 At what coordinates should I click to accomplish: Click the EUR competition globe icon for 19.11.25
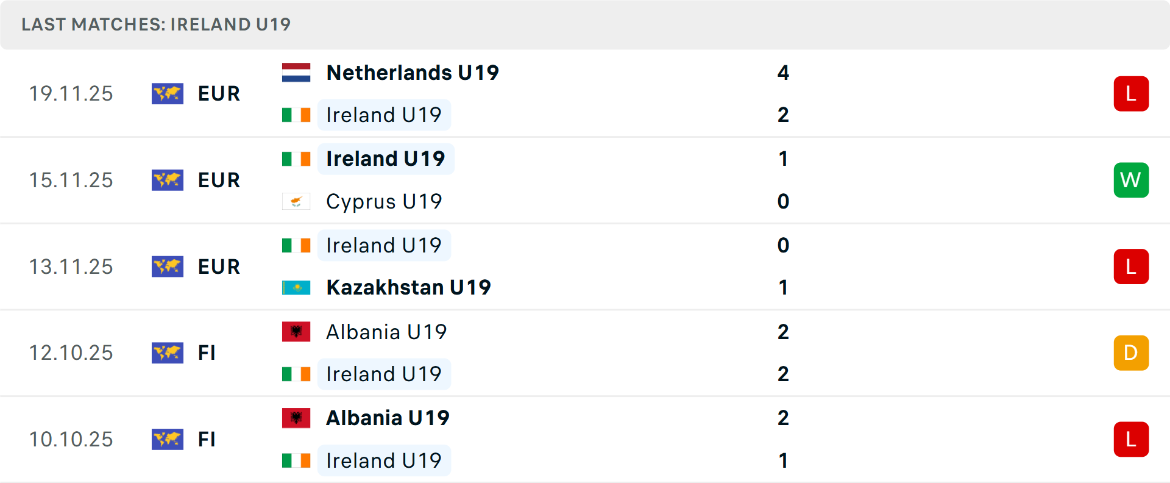(x=168, y=93)
